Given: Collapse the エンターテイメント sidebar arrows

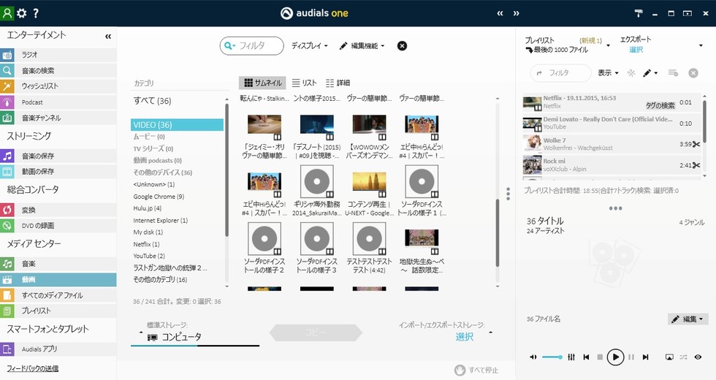Looking at the screenshot, I should 108,37.
